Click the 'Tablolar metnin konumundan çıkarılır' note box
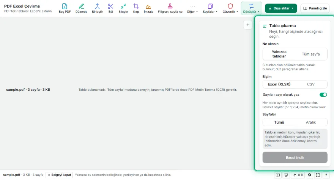The height and width of the screenshot is (180, 334). click(295, 139)
